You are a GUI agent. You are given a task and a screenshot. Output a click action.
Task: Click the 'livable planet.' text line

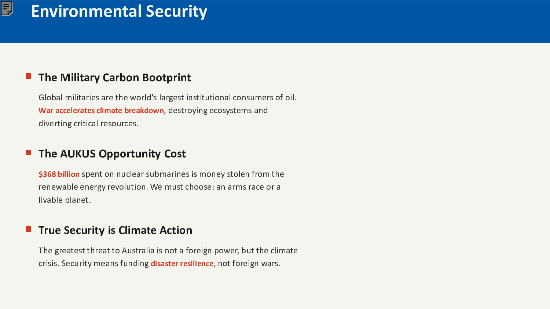pos(65,200)
